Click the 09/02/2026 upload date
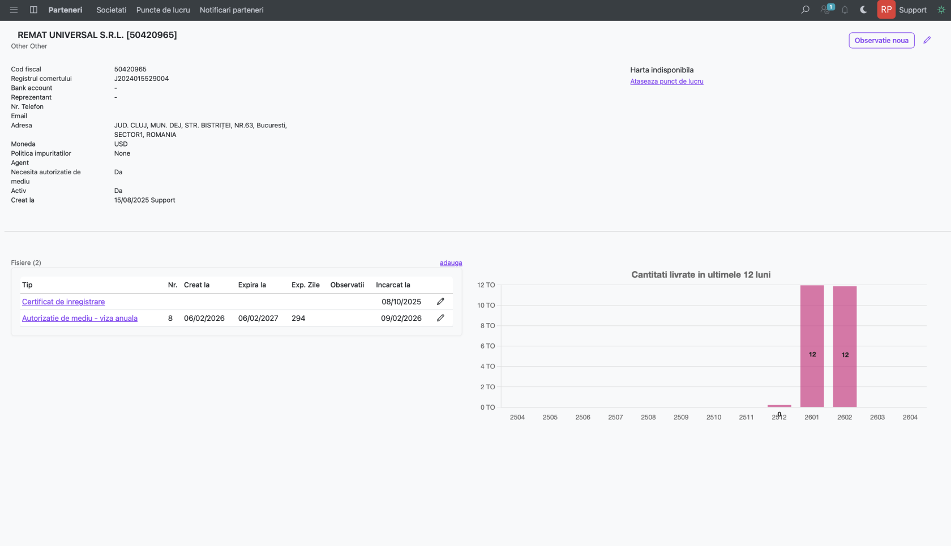Image resolution: width=951 pixels, height=546 pixels. pos(401,318)
